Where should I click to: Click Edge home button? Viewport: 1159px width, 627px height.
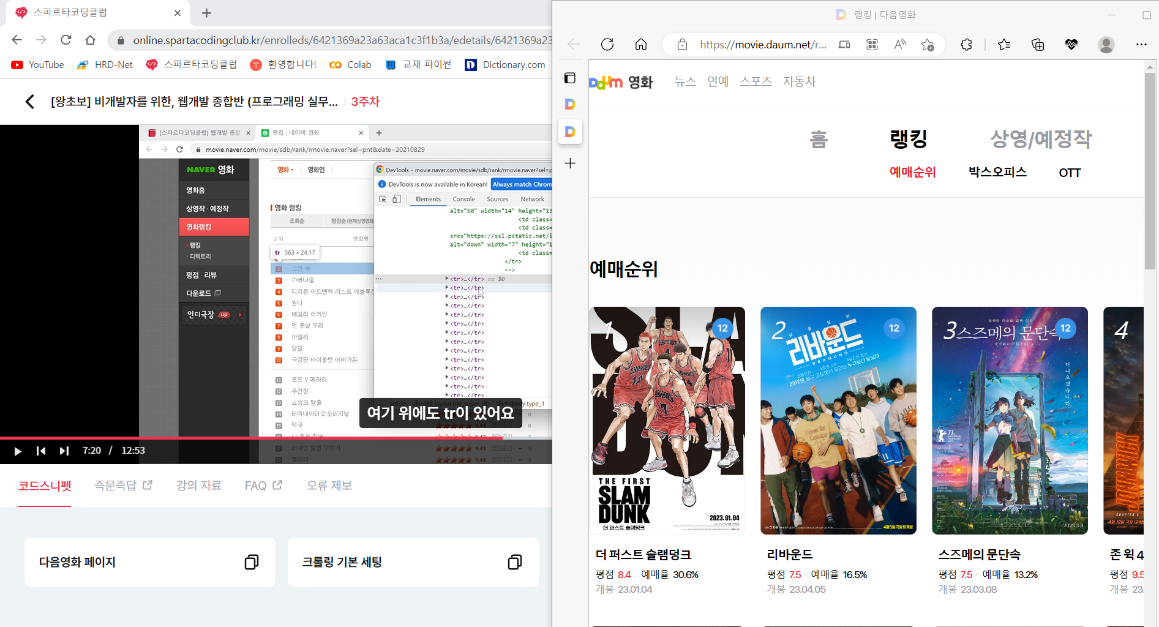coord(641,45)
